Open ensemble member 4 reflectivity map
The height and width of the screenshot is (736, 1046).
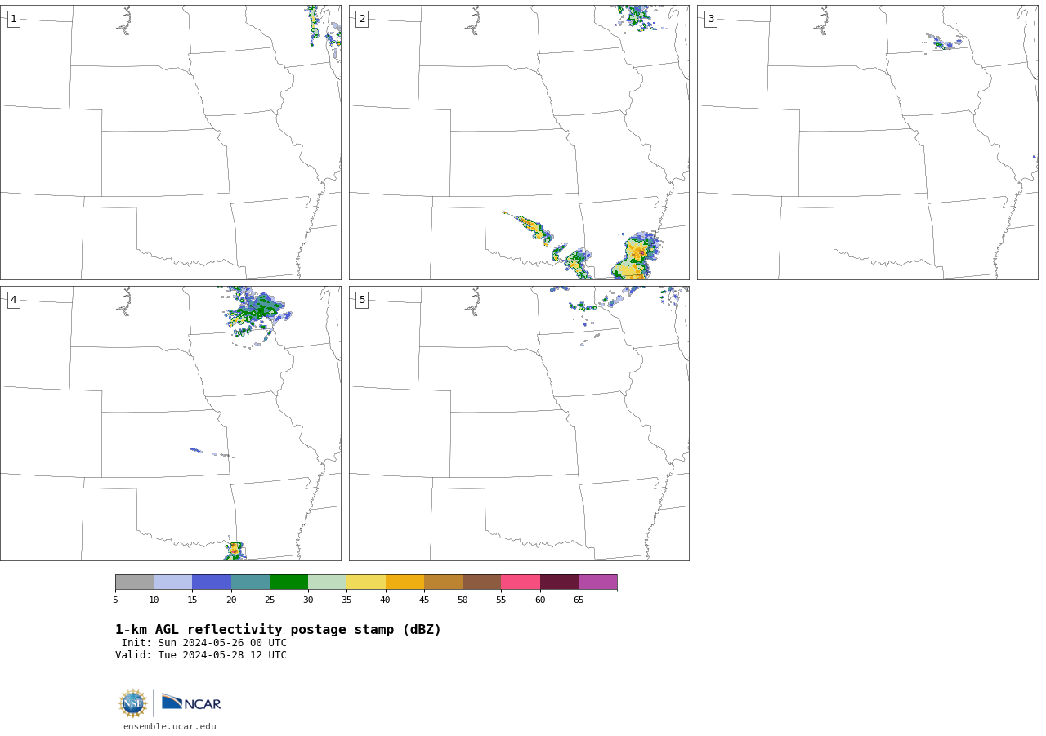point(171,423)
